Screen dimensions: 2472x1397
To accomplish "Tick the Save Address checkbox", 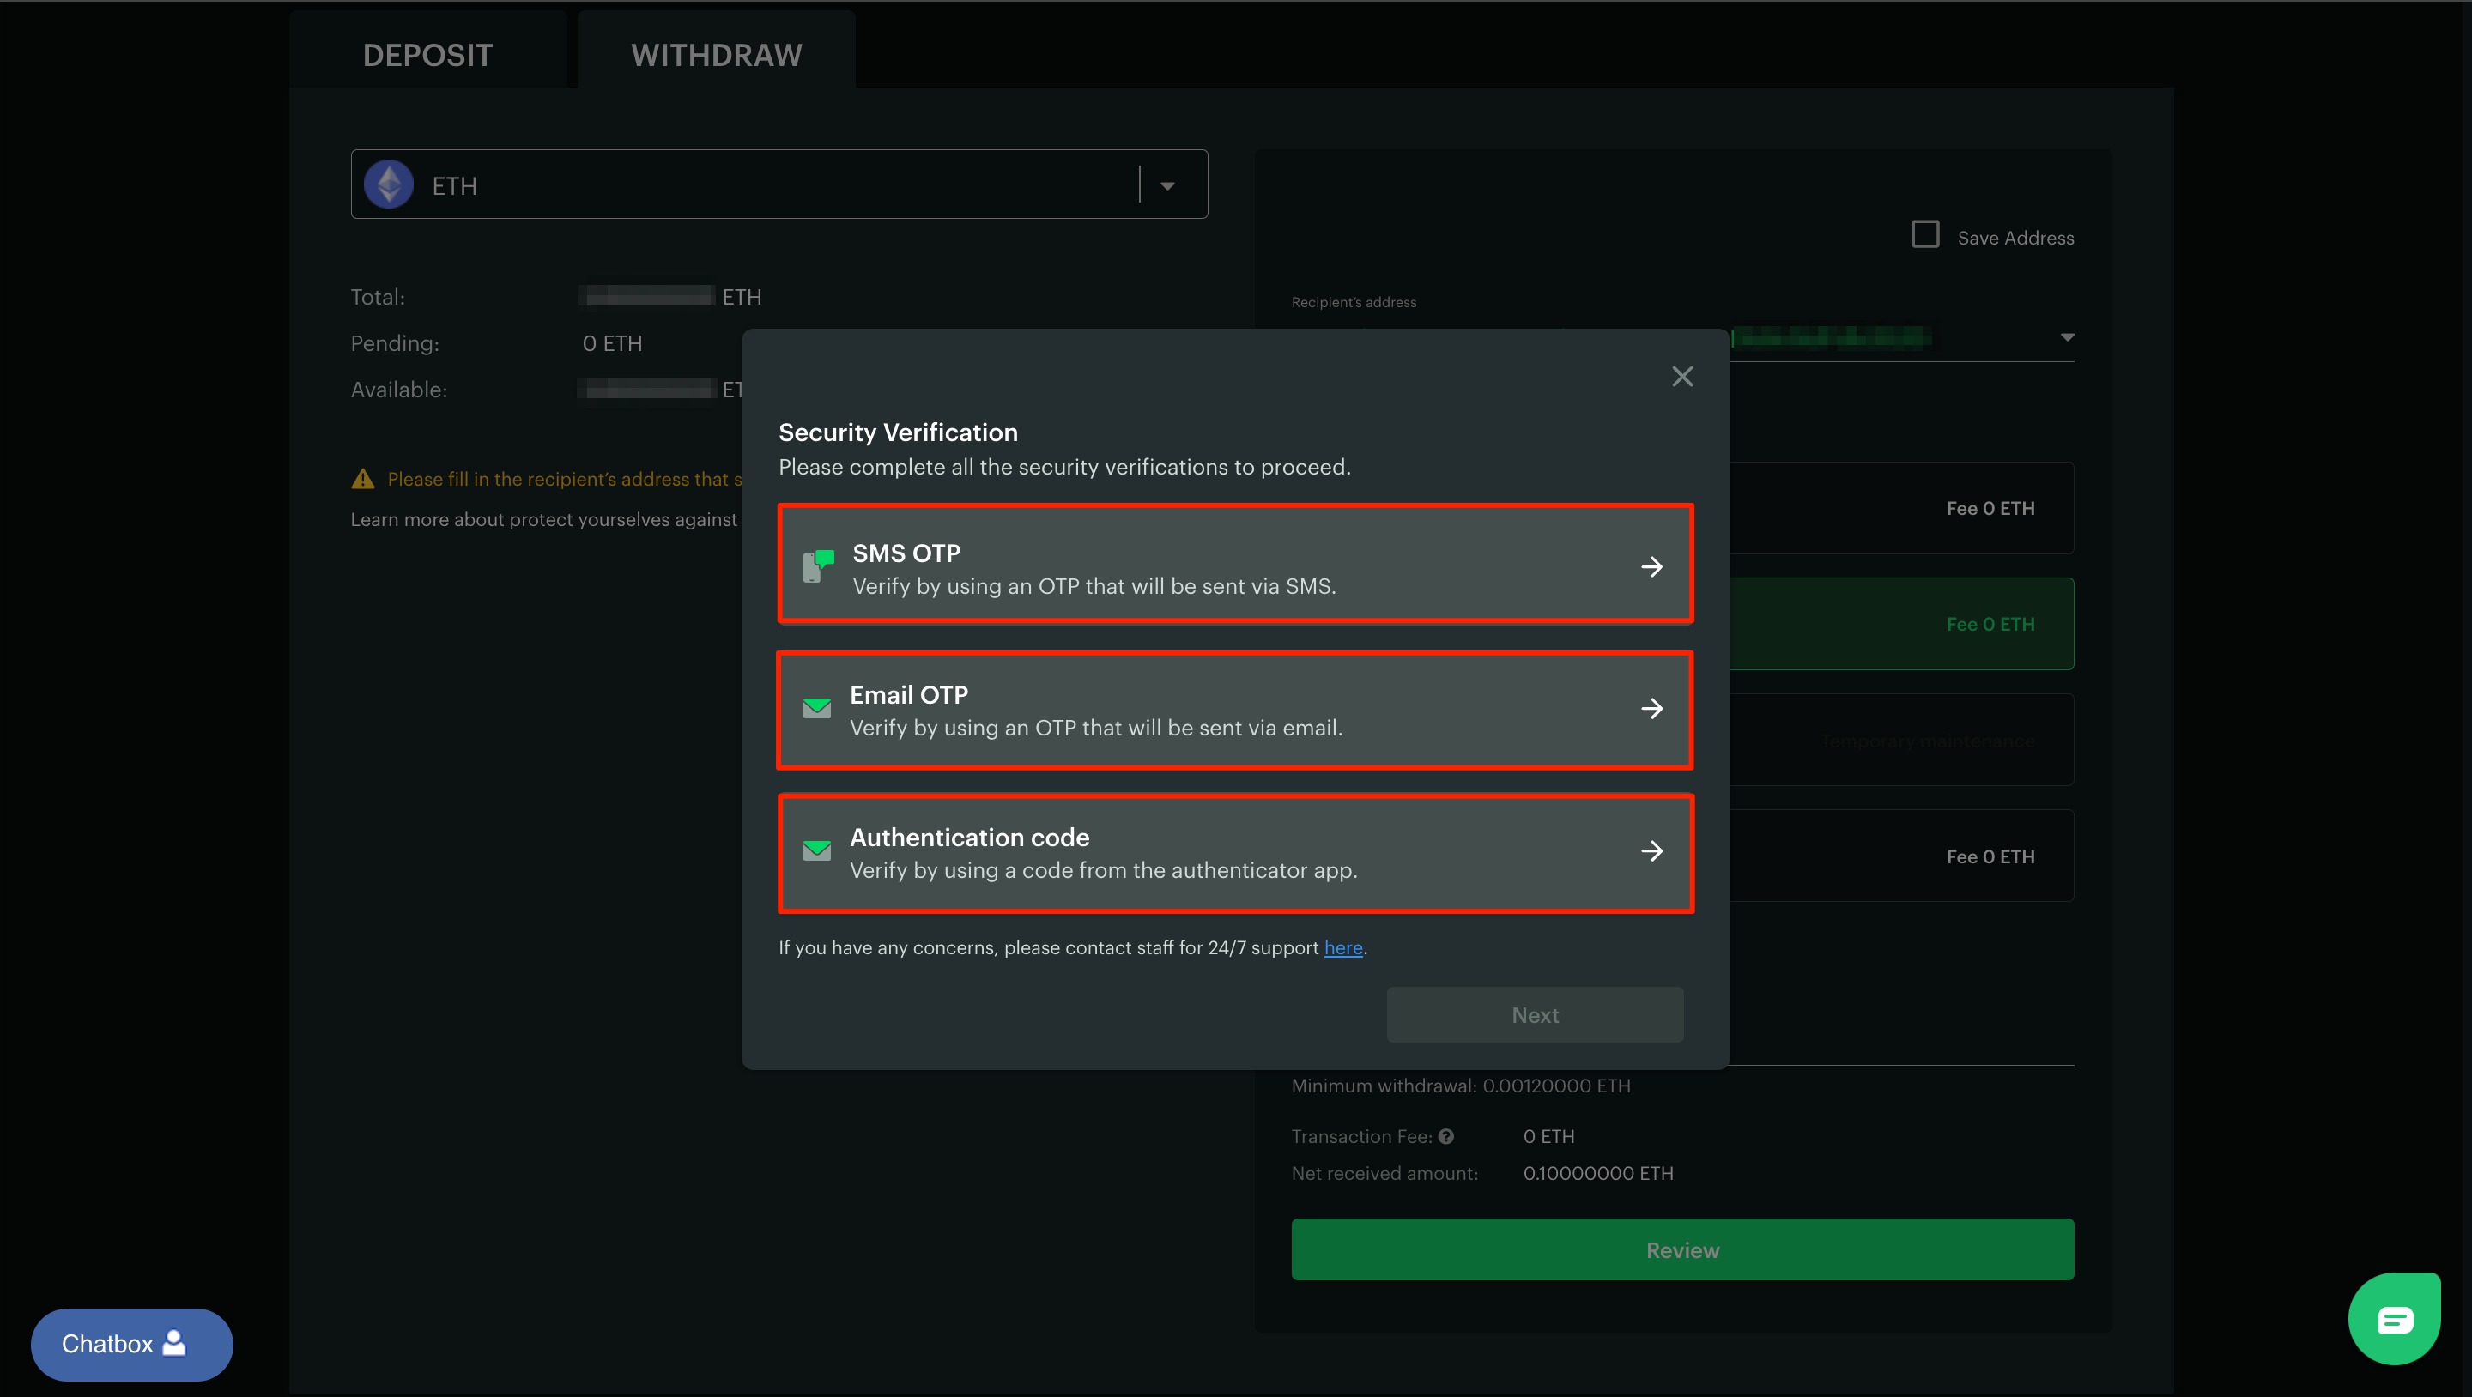I will coord(1925,234).
